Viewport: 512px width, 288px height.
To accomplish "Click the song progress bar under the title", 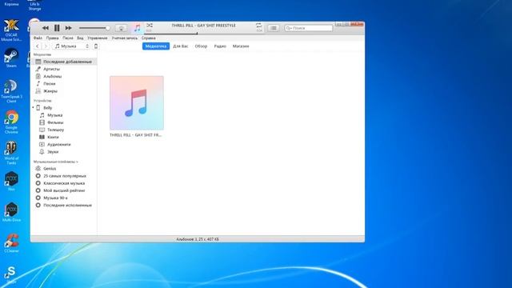I will coord(204,33).
